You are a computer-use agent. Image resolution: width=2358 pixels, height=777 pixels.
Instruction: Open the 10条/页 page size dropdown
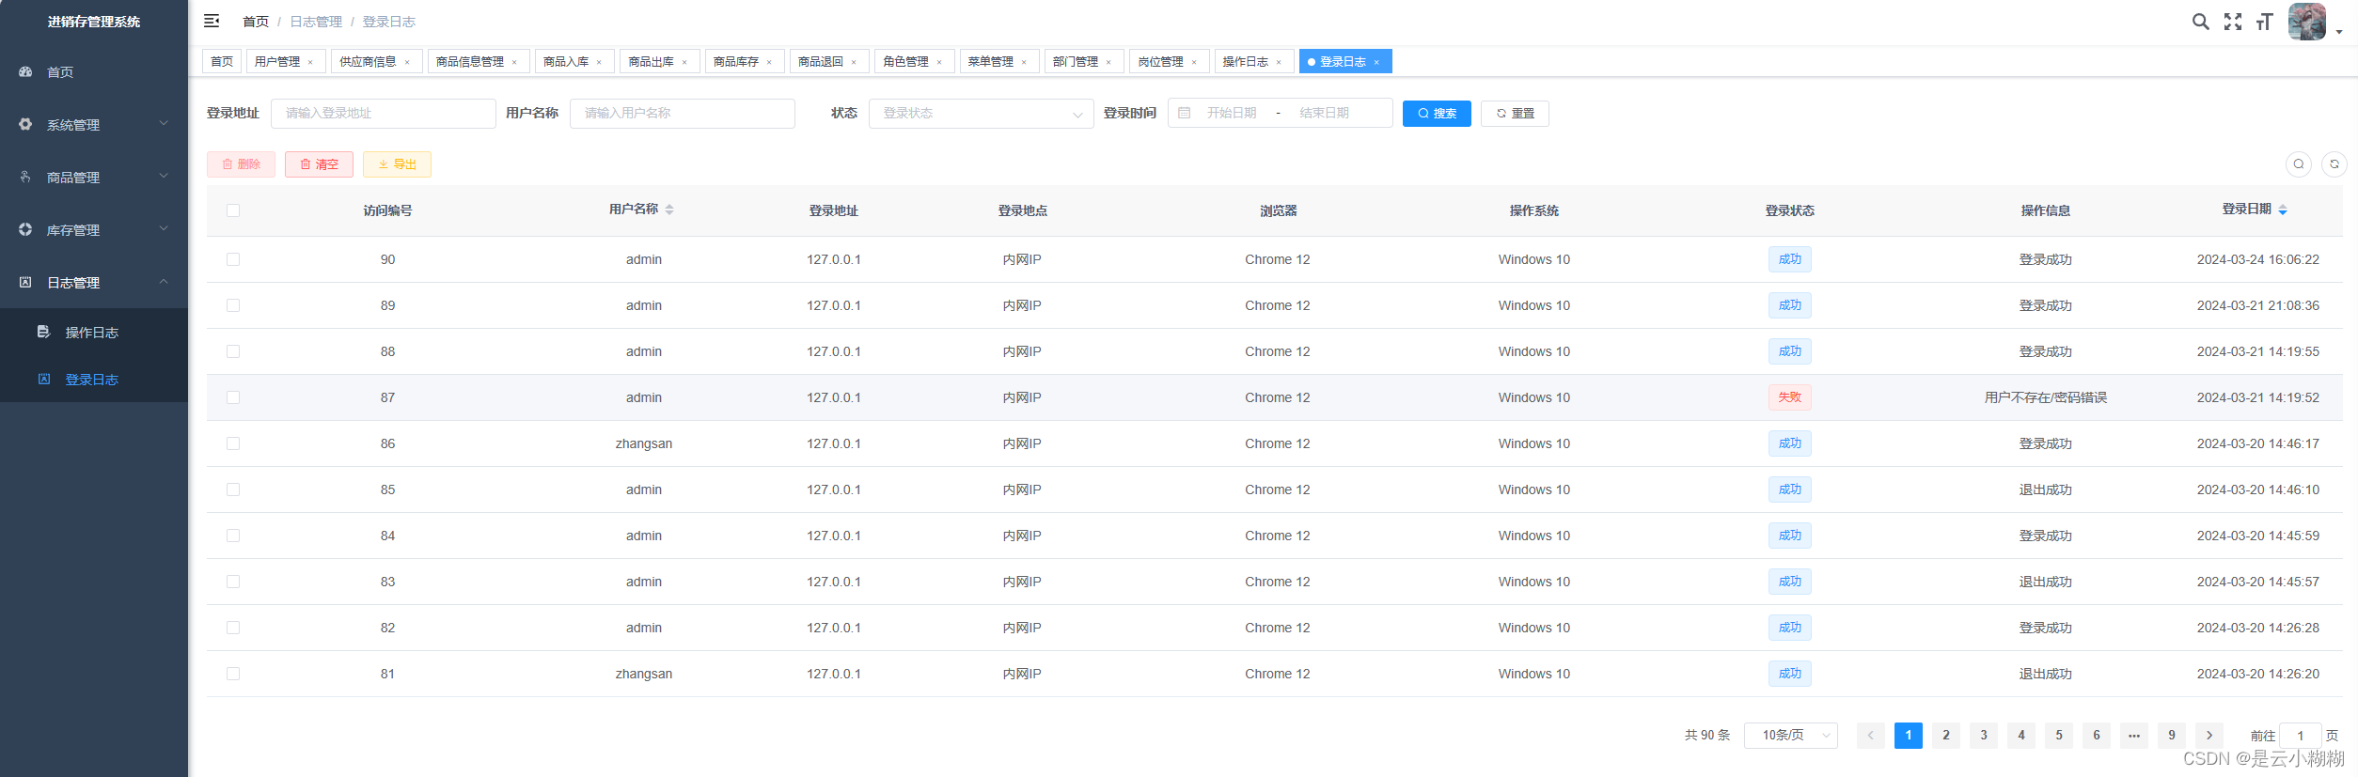coord(1791,735)
